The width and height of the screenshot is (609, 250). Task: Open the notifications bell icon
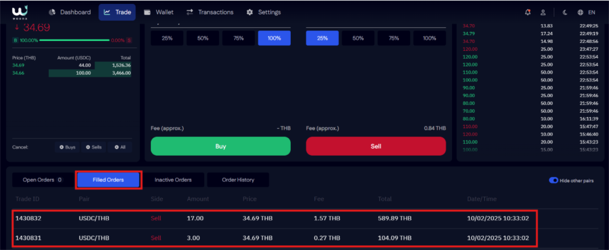click(x=528, y=12)
